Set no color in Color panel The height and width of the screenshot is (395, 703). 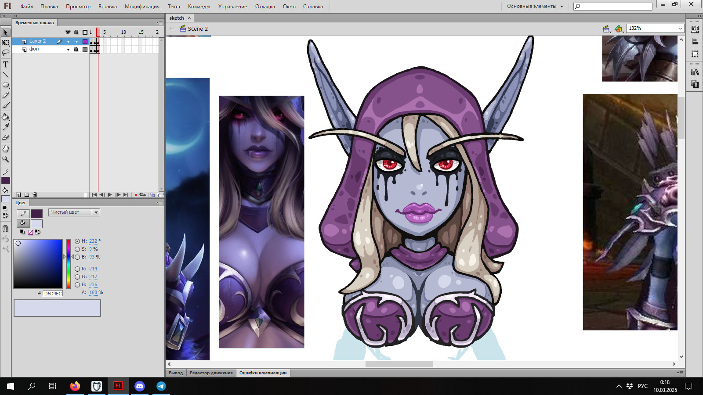pos(30,233)
